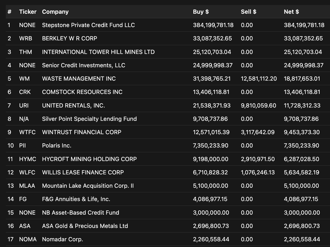Select INTERNATIONAL TOWER HILL MINES LTD name
The image size is (330, 247).
click(98, 52)
